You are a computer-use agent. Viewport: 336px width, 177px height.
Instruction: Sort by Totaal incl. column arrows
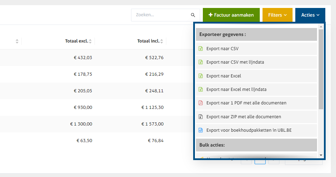coord(162,41)
